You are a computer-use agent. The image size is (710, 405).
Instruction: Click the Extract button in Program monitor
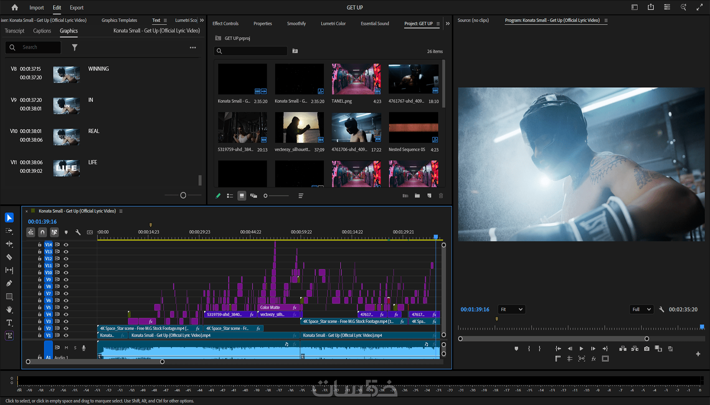click(x=635, y=349)
